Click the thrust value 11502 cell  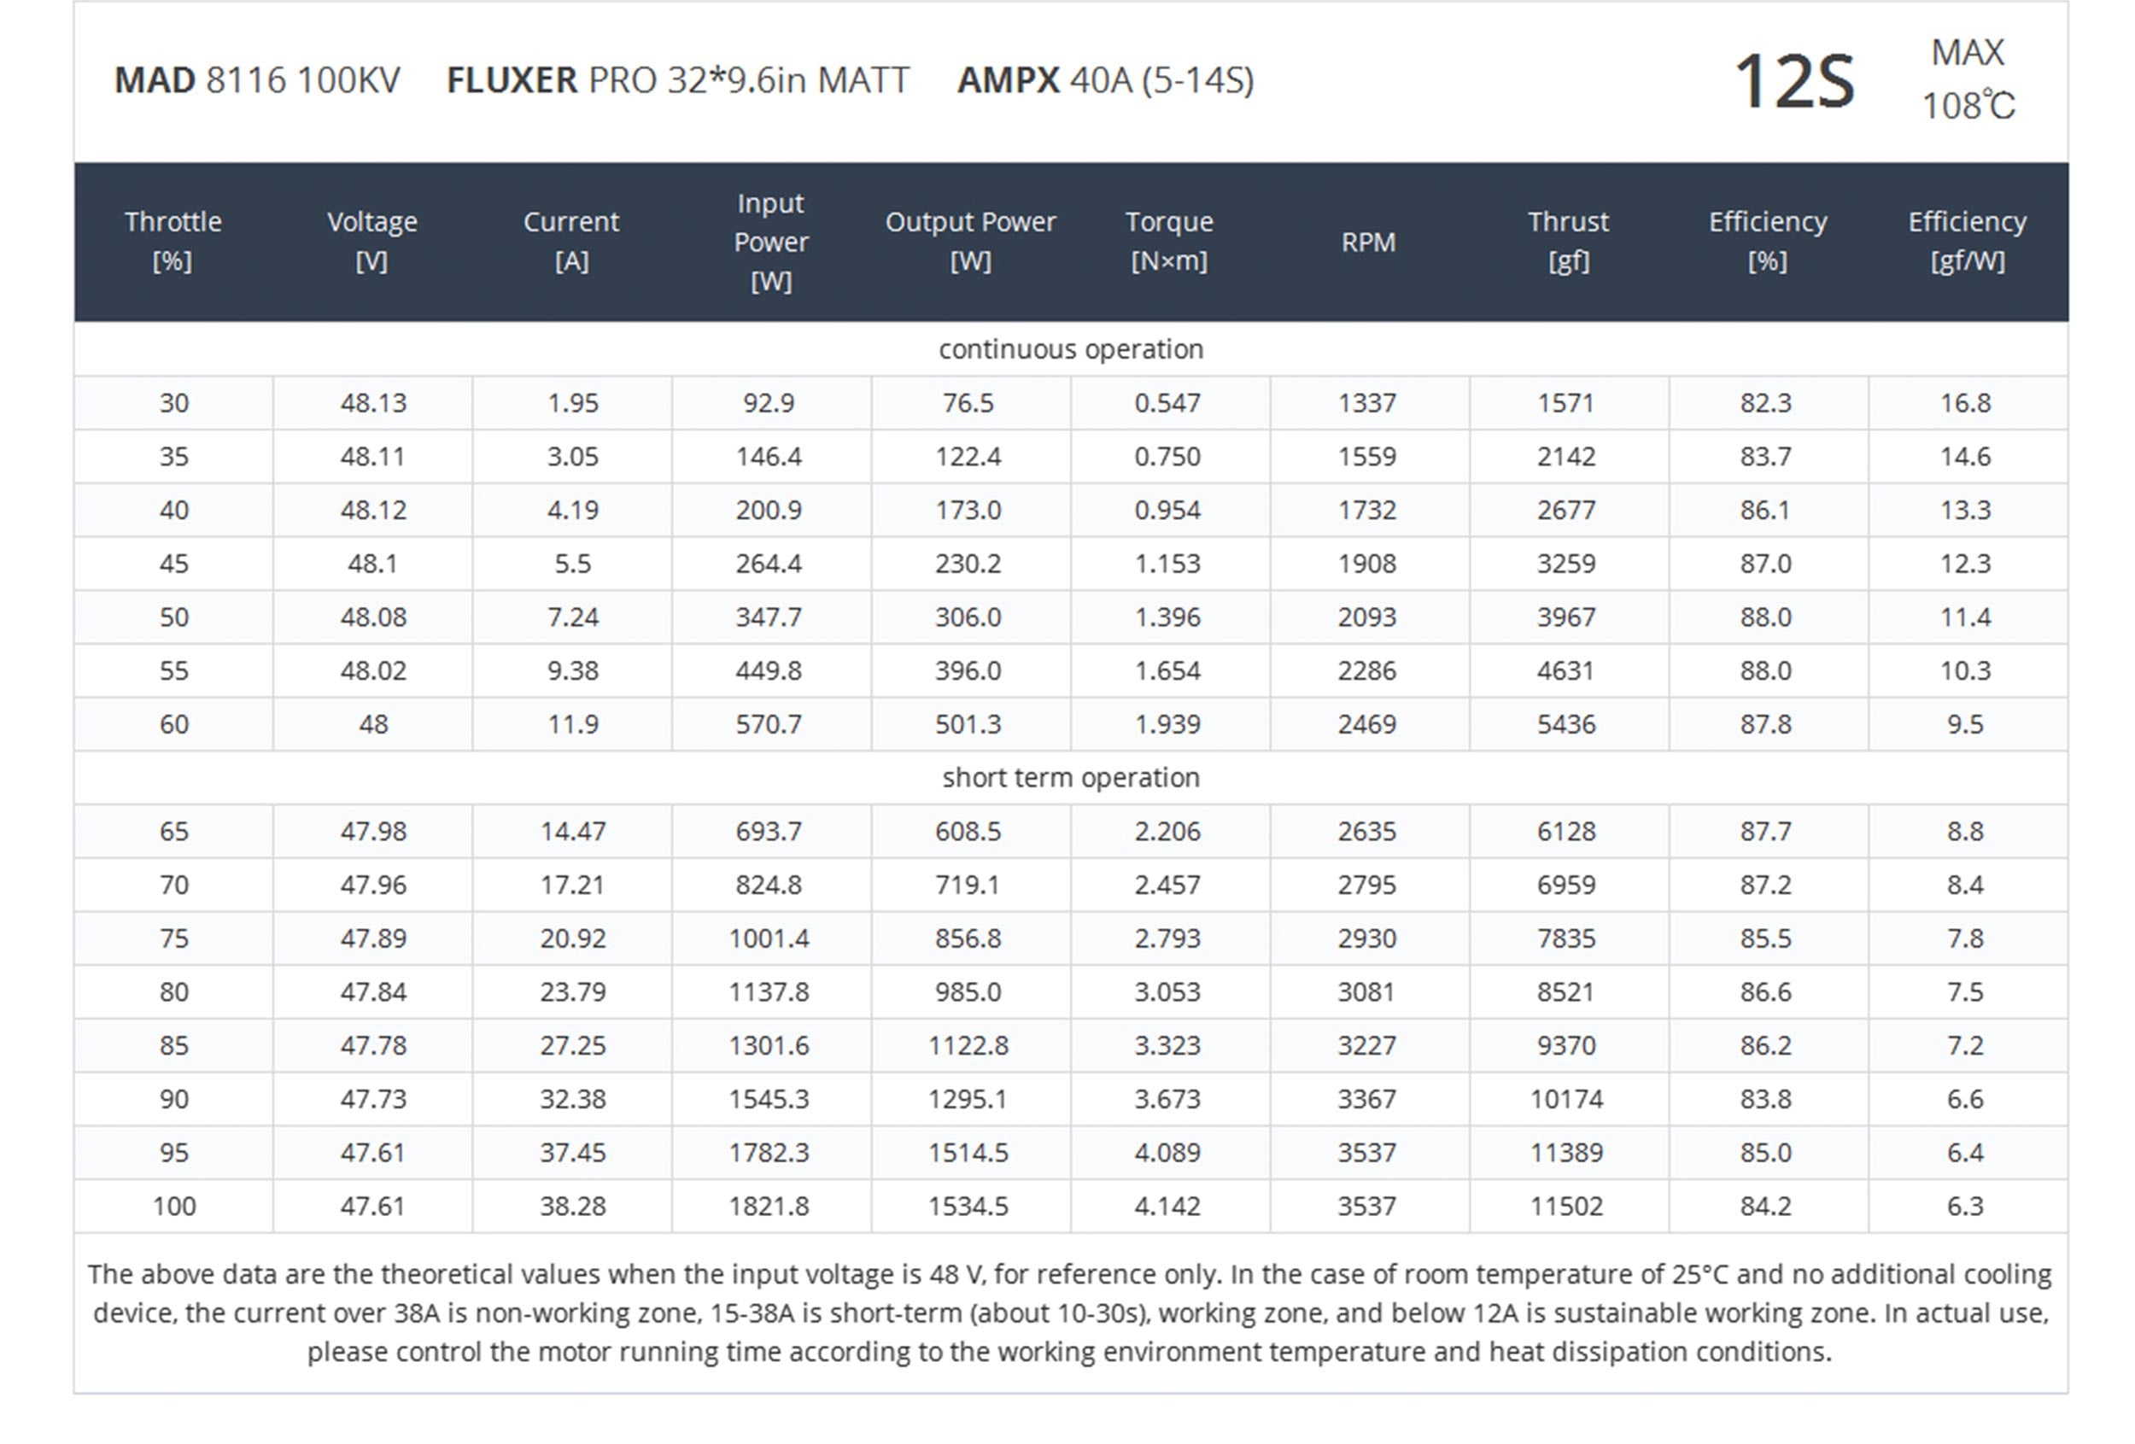1566,1206
